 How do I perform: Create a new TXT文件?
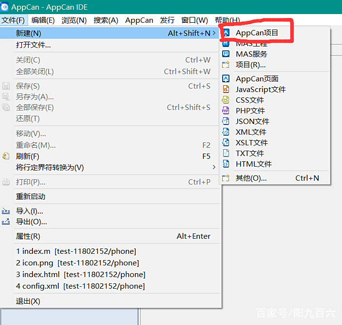275,154
